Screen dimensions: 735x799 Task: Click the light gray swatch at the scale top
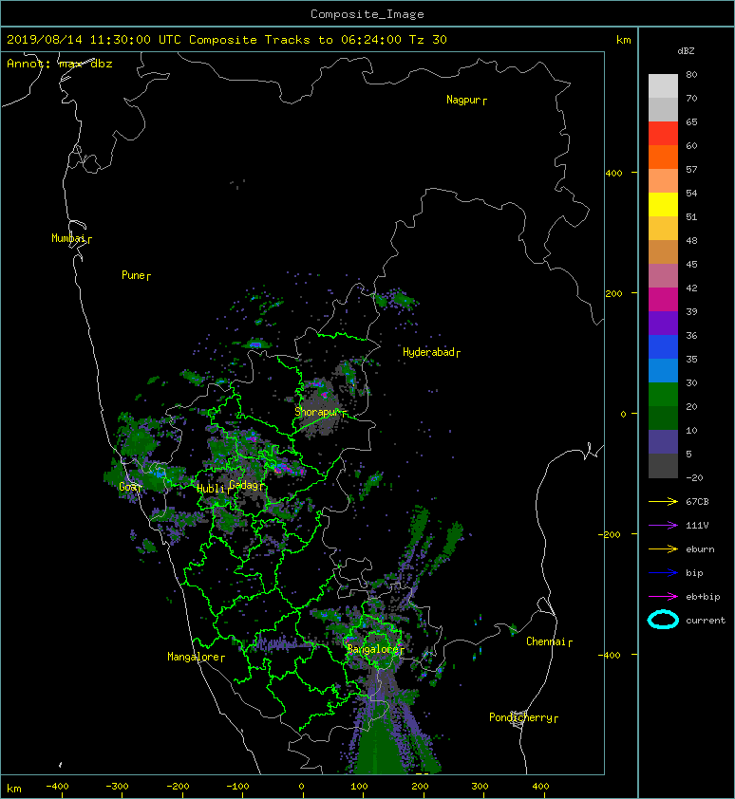(663, 86)
